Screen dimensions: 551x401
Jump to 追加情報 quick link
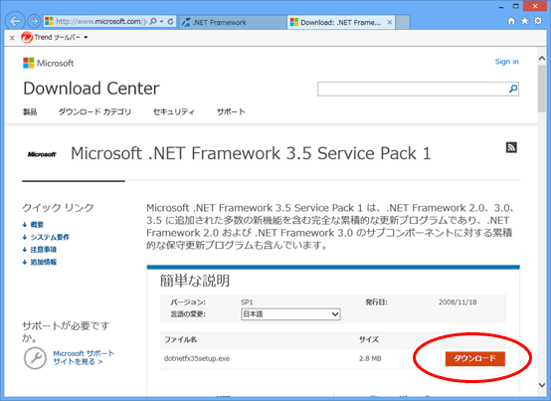(x=43, y=262)
